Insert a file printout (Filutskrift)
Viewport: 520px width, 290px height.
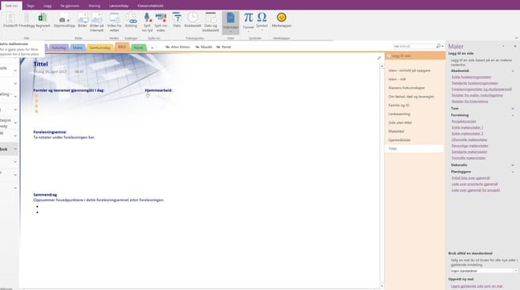pos(10,21)
